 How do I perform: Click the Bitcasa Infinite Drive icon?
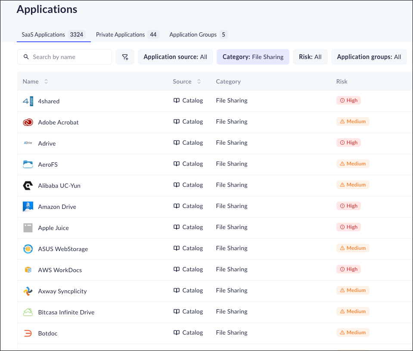pyautogui.click(x=28, y=312)
